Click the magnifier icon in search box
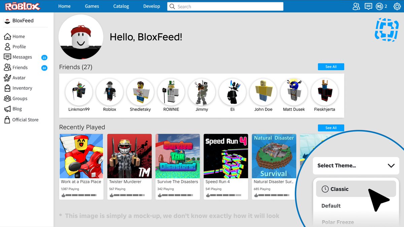 tap(172, 6)
